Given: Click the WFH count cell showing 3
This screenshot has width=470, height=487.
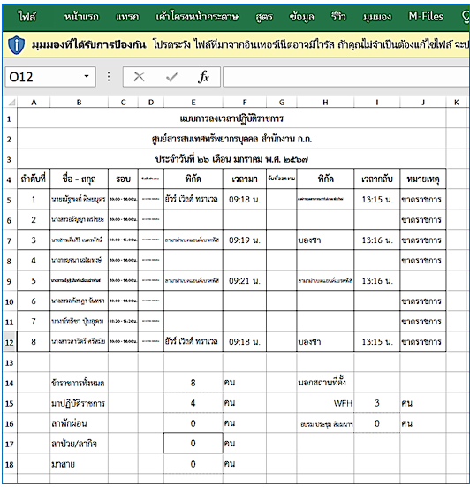Looking at the screenshot, I should click(377, 403).
